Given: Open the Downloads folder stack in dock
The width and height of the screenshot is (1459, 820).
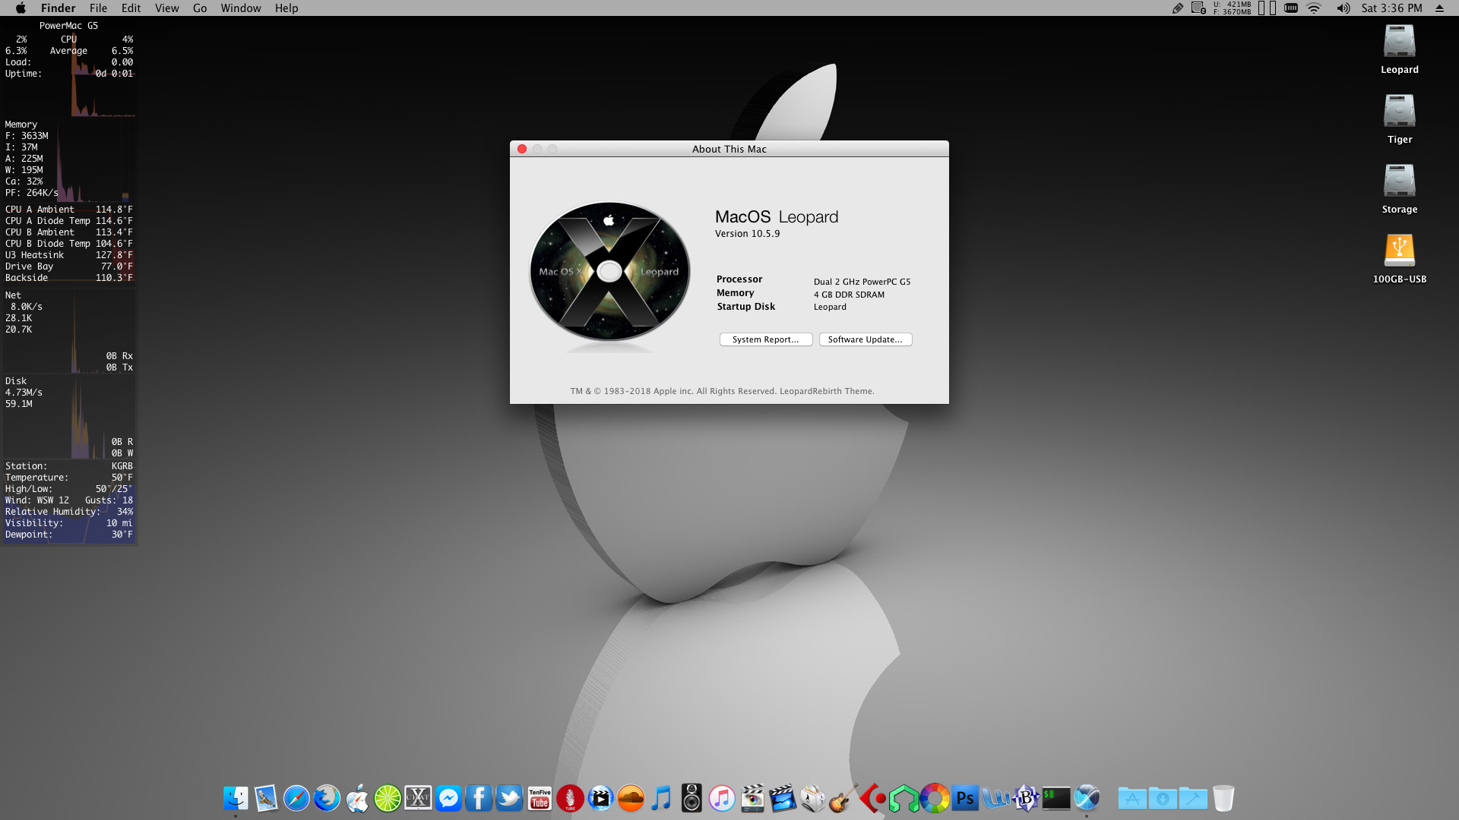Looking at the screenshot, I should pos(1163,798).
